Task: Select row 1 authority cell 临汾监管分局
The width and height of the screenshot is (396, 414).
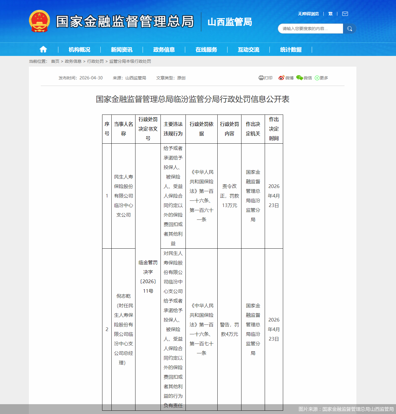Action: pyautogui.click(x=253, y=196)
